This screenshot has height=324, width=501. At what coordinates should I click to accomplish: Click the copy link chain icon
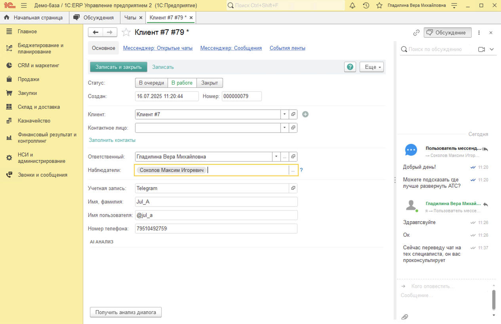pyautogui.click(x=416, y=33)
